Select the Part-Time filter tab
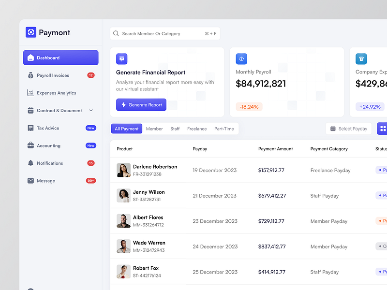The height and width of the screenshot is (290, 387). pos(222,129)
